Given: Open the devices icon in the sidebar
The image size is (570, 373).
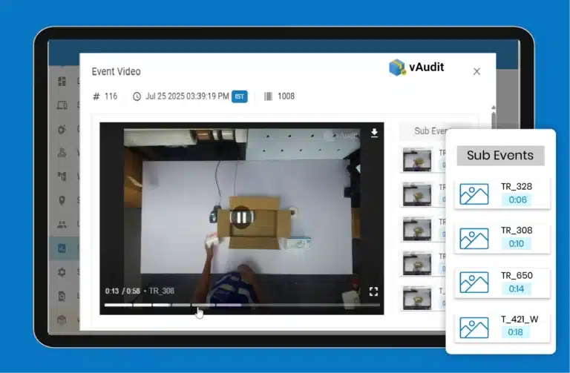Looking at the screenshot, I should pos(62,105).
